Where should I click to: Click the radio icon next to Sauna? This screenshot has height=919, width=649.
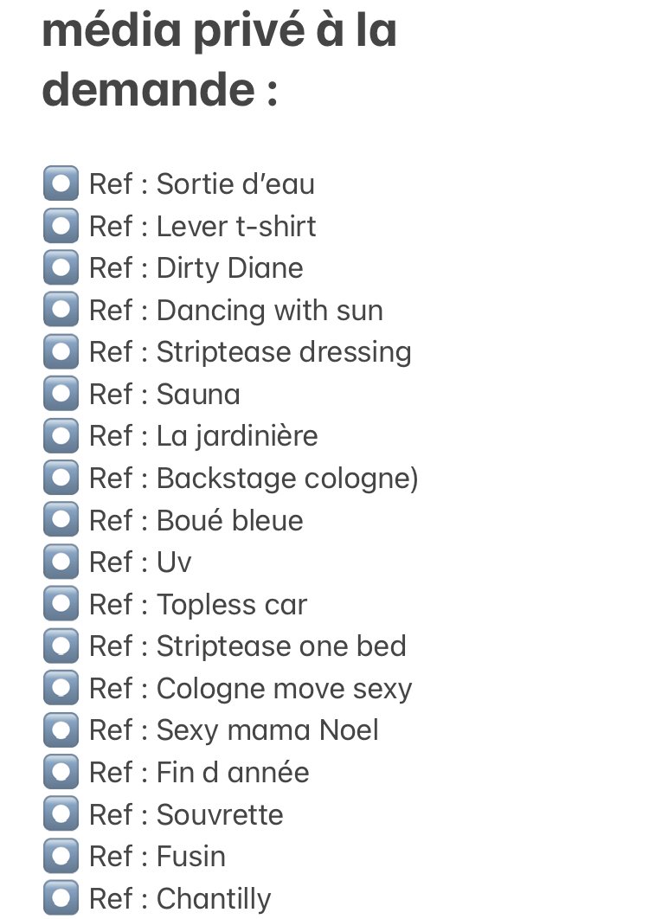point(61,394)
